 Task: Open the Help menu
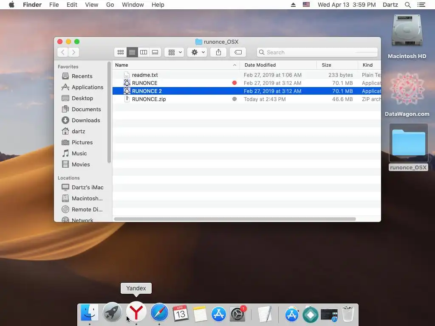point(158,5)
